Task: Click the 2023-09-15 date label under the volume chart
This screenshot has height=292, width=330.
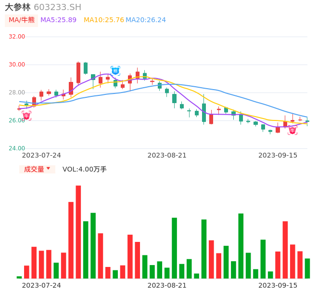Action: click(278, 285)
